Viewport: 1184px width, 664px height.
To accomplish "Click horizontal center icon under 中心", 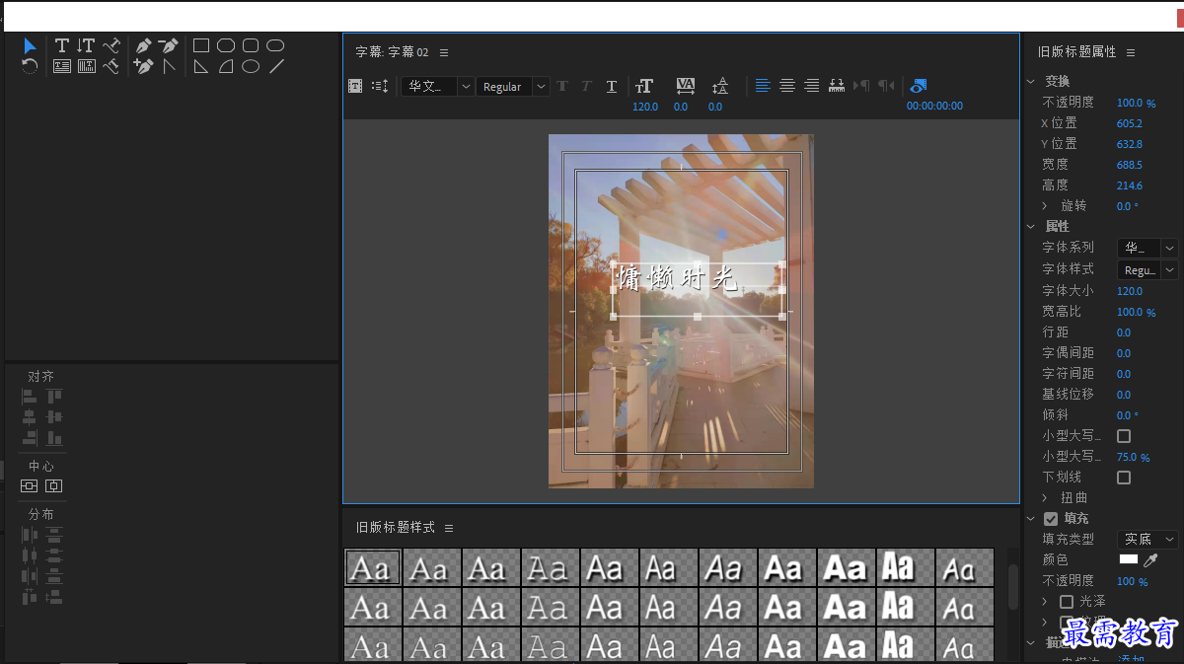I will [30, 486].
